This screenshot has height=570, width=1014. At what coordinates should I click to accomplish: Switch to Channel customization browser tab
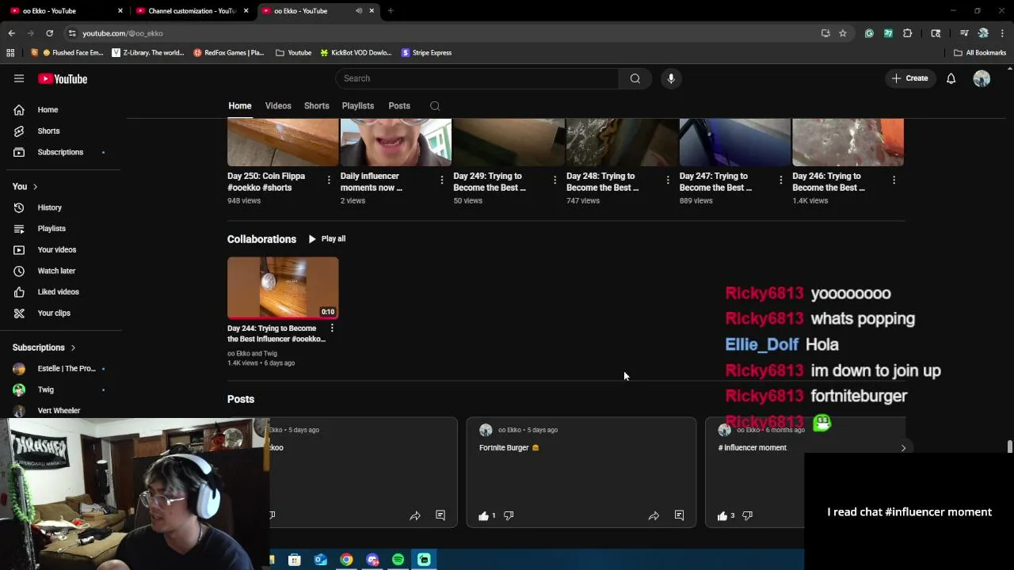coord(191,11)
